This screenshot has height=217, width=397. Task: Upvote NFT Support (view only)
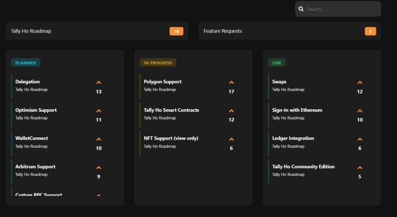231,139
